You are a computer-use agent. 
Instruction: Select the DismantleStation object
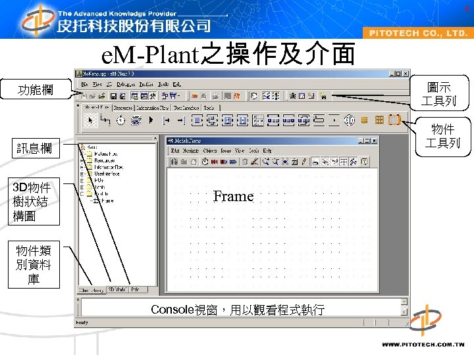[x=242, y=120]
